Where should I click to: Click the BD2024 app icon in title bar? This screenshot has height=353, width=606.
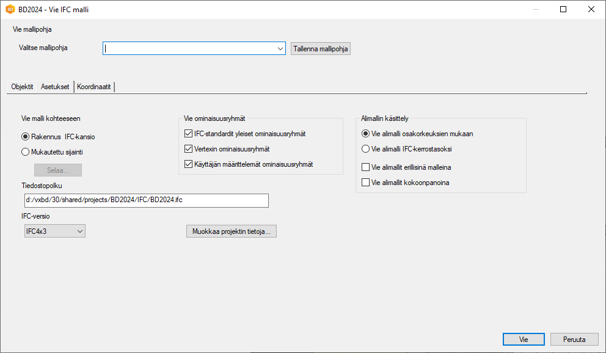(x=10, y=9)
